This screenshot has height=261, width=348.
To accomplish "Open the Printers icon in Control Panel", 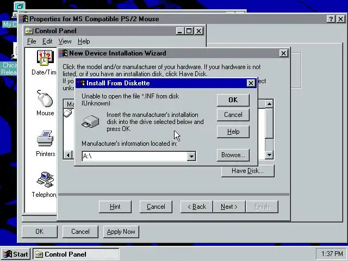I will (x=45, y=139).
